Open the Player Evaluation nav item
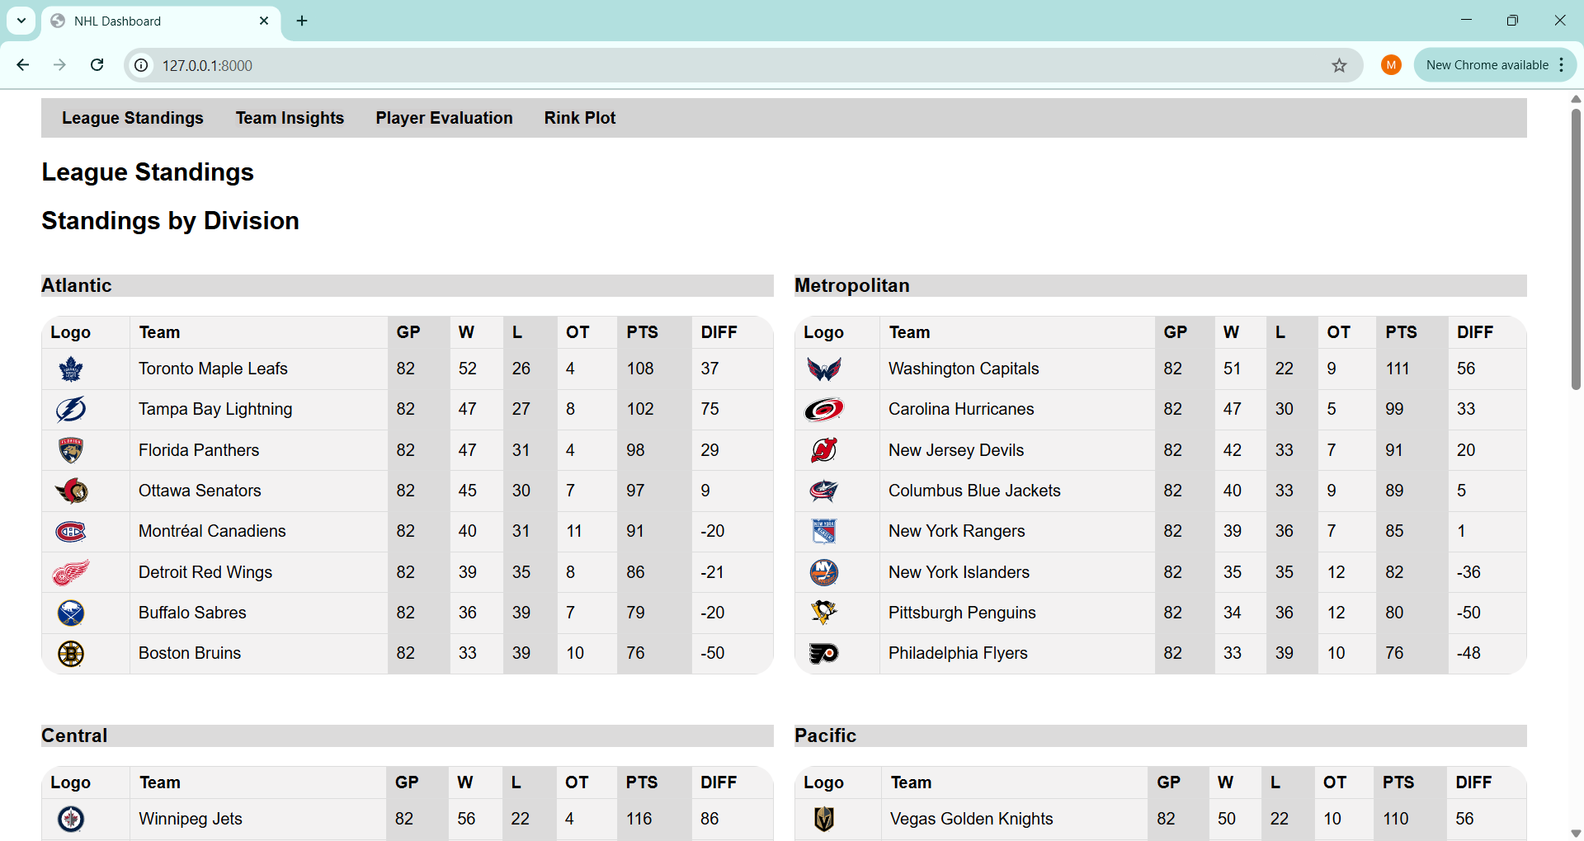1584x841 pixels. coord(444,118)
